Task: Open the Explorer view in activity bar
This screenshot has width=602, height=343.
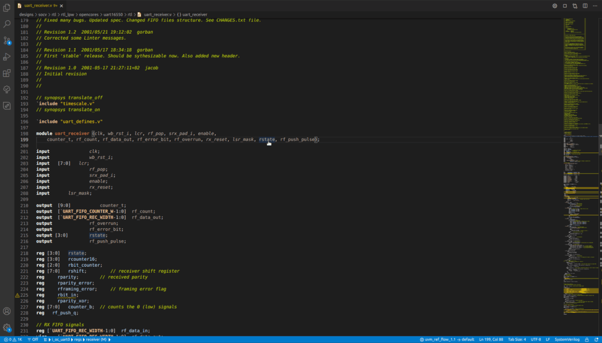Action: [x=7, y=8]
